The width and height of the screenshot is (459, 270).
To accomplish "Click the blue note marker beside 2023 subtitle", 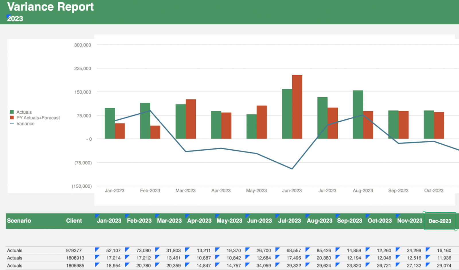I will tap(8, 17).
